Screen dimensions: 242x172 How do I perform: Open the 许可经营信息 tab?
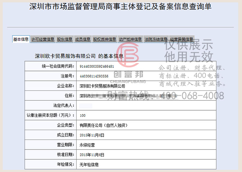pyautogui.click(x=43, y=40)
